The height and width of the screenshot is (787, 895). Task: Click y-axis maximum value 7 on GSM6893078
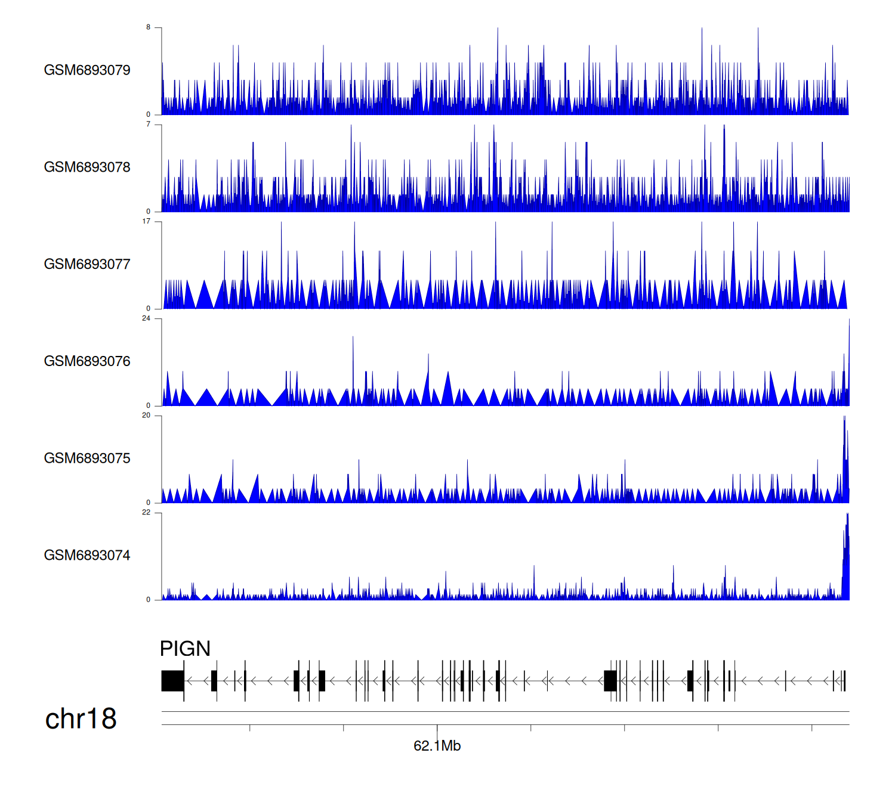pyautogui.click(x=149, y=125)
